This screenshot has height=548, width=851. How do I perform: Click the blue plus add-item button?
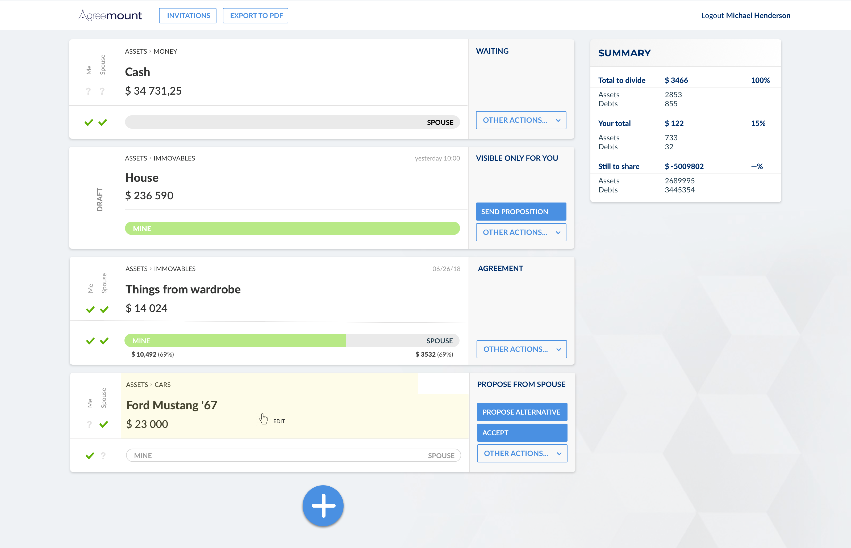[x=323, y=506]
